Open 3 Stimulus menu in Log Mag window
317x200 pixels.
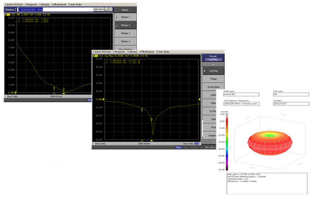tap(132, 52)
